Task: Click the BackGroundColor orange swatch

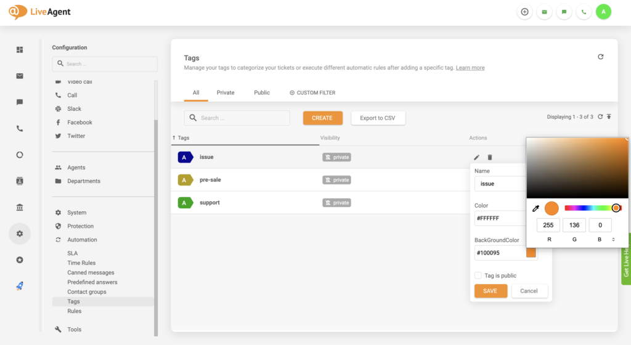Action: pyautogui.click(x=531, y=253)
